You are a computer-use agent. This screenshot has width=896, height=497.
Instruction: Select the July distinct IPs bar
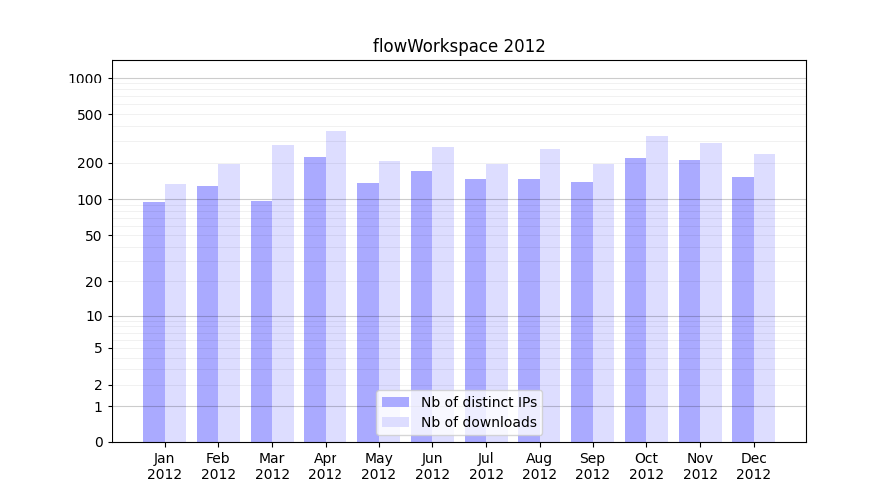coord(475,310)
